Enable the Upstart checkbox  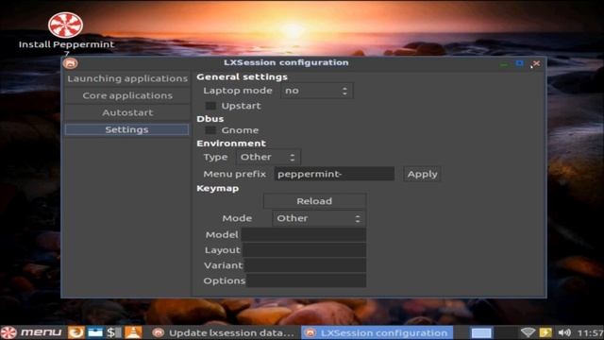point(210,106)
